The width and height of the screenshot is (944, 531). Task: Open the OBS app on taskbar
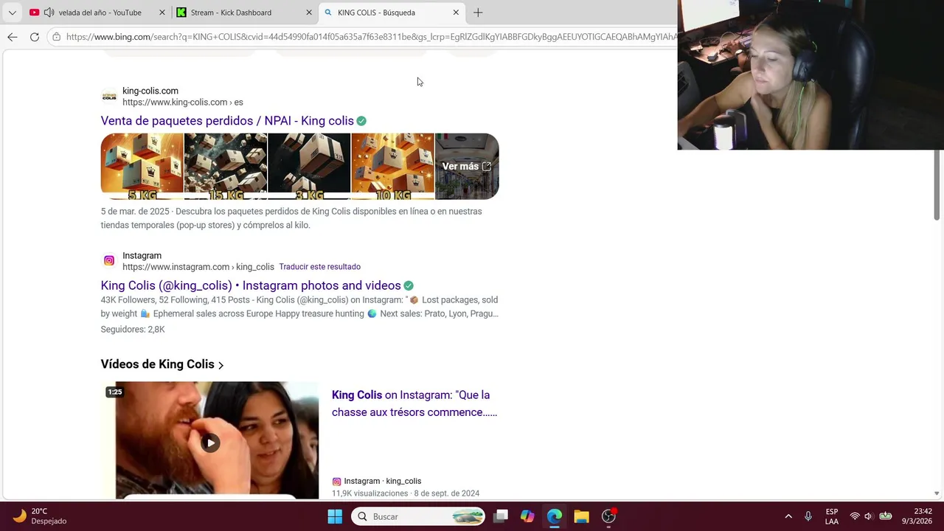pyautogui.click(x=608, y=516)
